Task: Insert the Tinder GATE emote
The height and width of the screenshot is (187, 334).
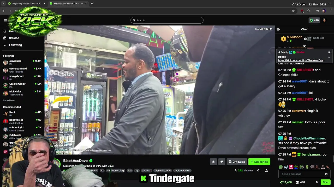Action: pos(291,167)
